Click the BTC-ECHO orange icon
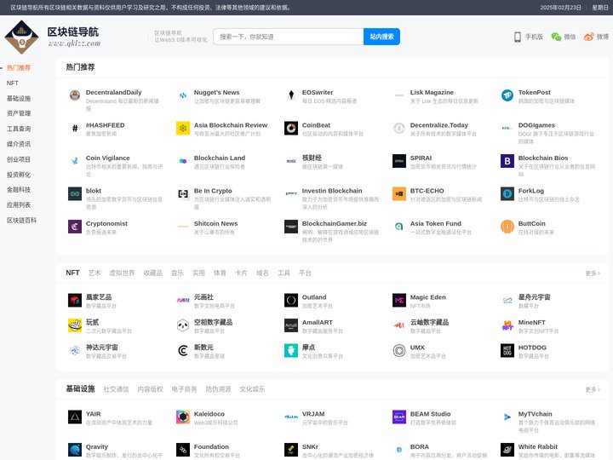 click(399, 193)
